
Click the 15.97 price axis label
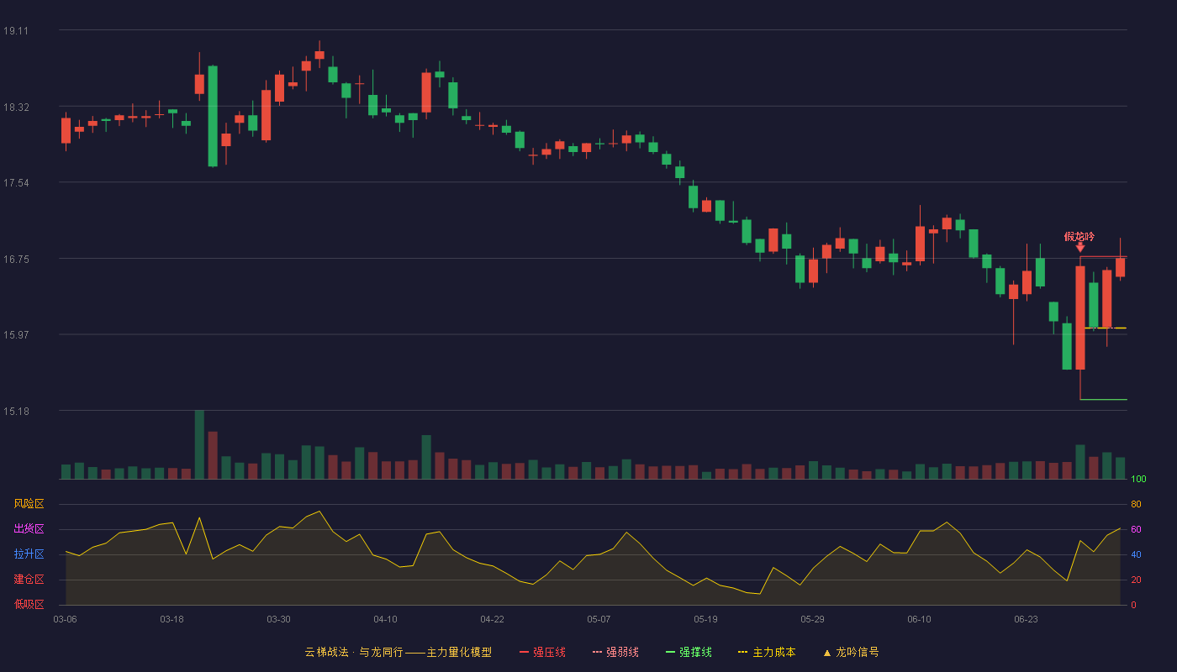click(16, 335)
